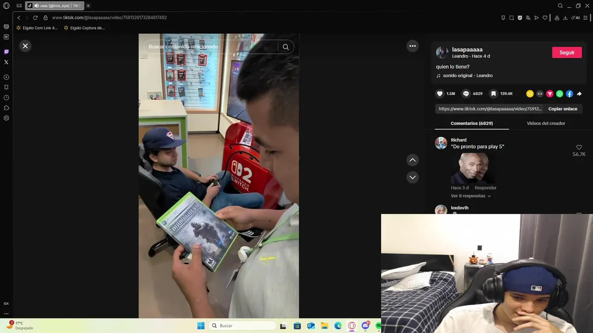The height and width of the screenshot is (333, 593).
Task: Open Twitch in the Opera sidebar
Action: pos(6,52)
